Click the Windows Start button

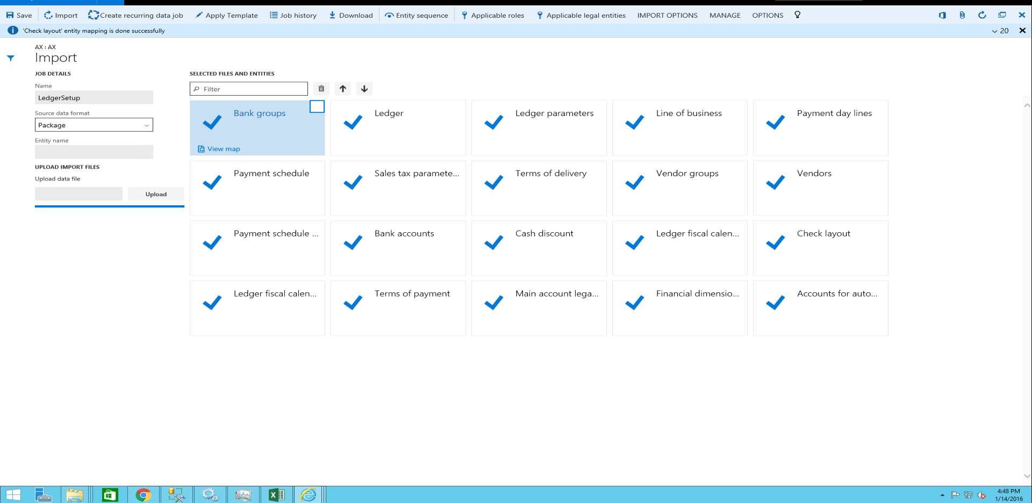coord(13,494)
